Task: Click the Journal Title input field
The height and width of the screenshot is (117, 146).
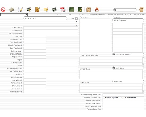Action: (x=51, y=31)
